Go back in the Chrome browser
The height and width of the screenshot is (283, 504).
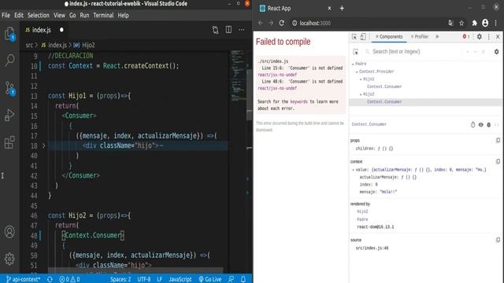[x=261, y=23]
